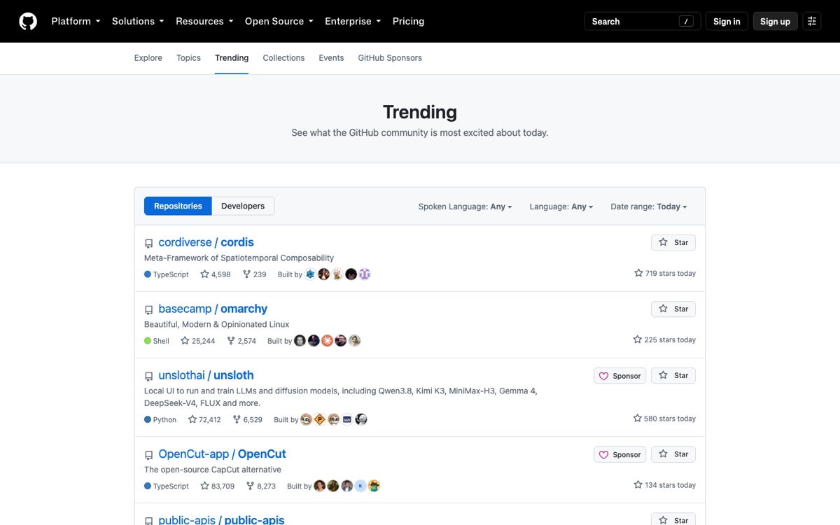
Task: Click the repository icon next to OpenCut-app / OpenCut
Action: pos(148,455)
